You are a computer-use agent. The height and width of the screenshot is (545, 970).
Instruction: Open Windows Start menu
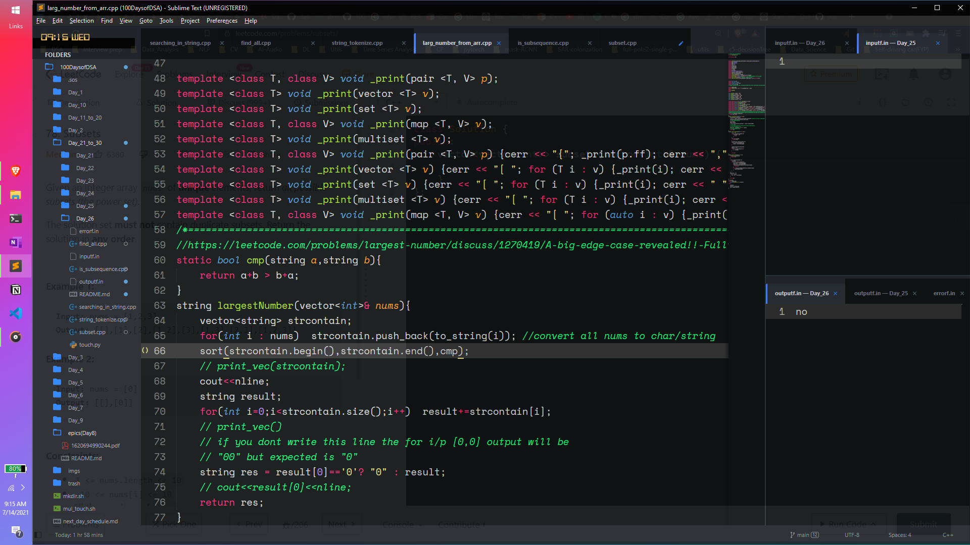tap(16, 10)
